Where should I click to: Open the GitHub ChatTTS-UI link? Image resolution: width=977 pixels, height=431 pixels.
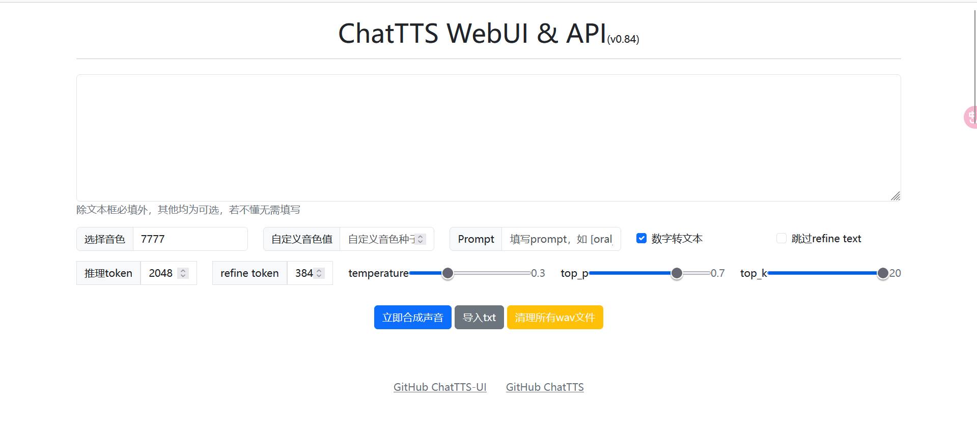tap(440, 387)
